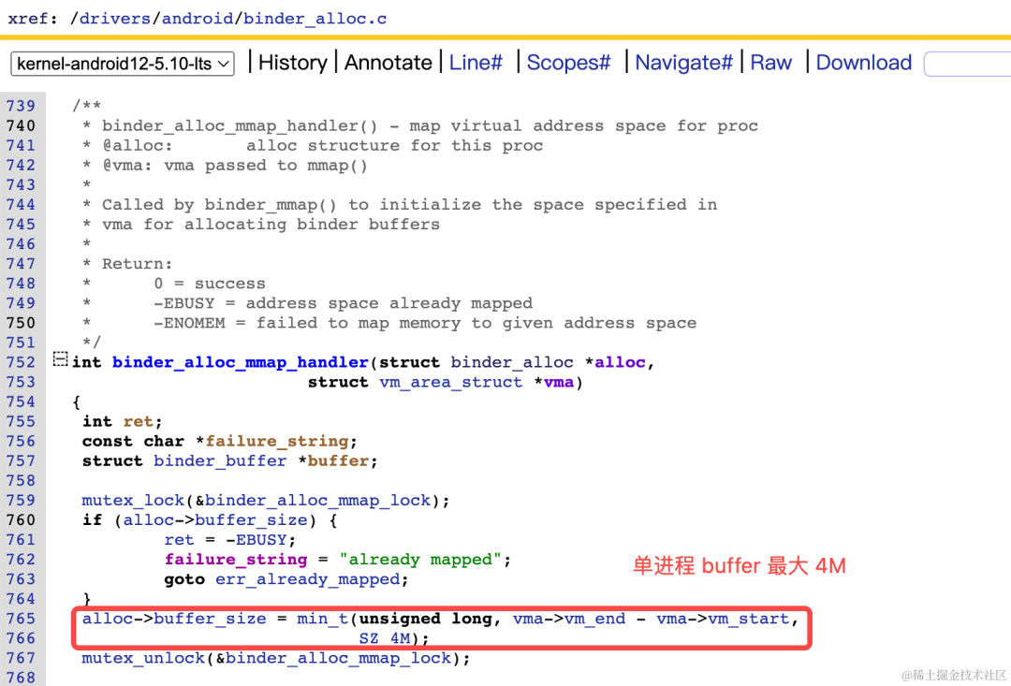Viewport: 1011px width, 686px height.
Task: Go to the drivers directory in the path
Action: click(x=115, y=18)
